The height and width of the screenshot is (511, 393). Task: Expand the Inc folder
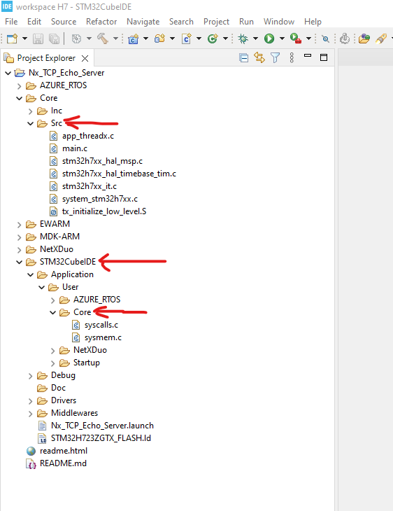tap(30, 111)
